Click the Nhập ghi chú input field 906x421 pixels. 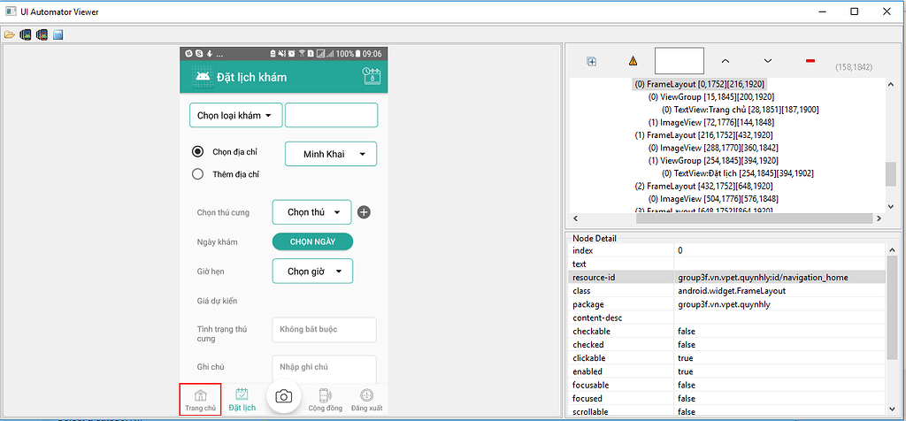pyautogui.click(x=324, y=369)
